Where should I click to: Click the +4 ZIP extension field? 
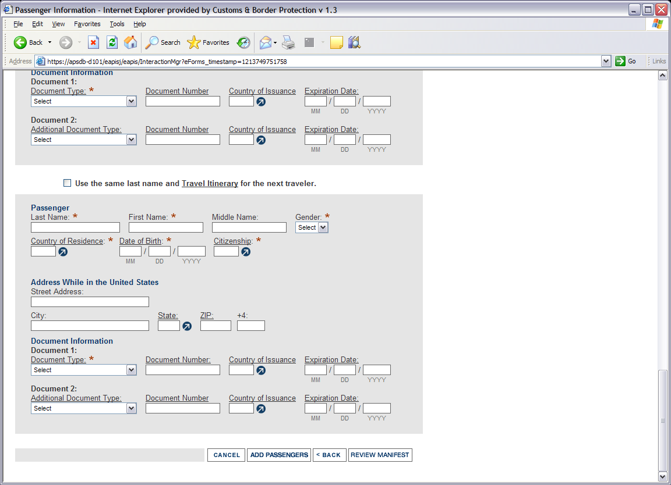(x=251, y=326)
